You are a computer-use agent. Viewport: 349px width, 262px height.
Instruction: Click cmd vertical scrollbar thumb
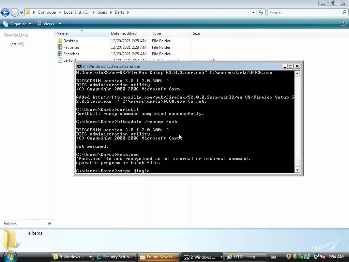pyautogui.click(x=297, y=163)
